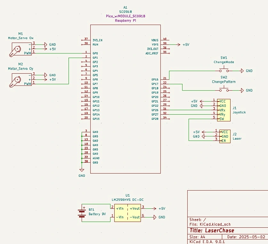Select the J1 Joystick connector body
This screenshot has width=268, height=244.
pyautogui.click(x=224, y=110)
